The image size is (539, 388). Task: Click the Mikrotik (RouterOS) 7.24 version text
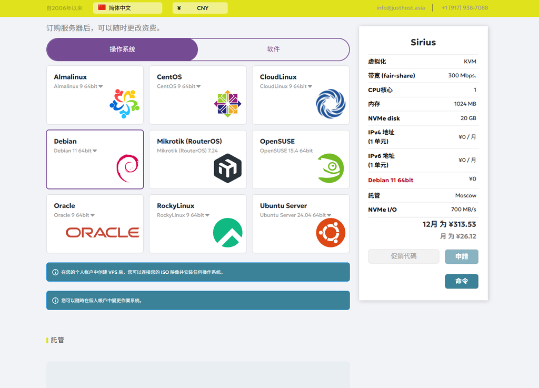point(187,151)
